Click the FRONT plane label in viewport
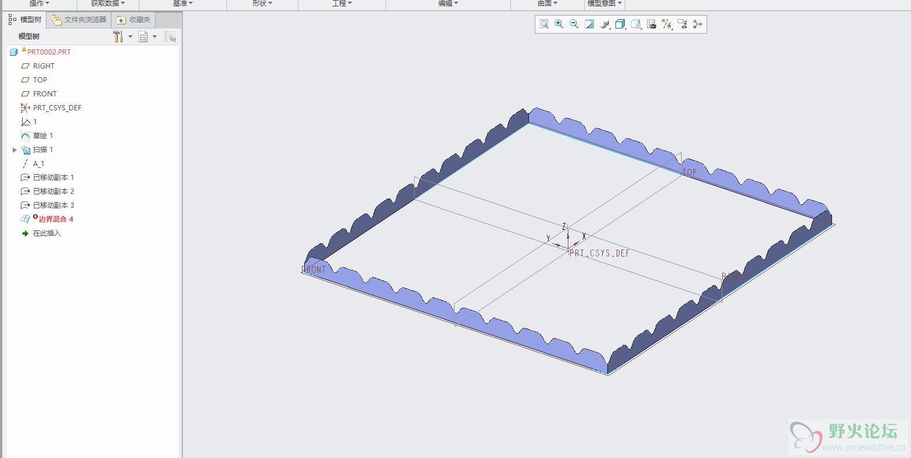The image size is (911, 458). coord(314,269)
